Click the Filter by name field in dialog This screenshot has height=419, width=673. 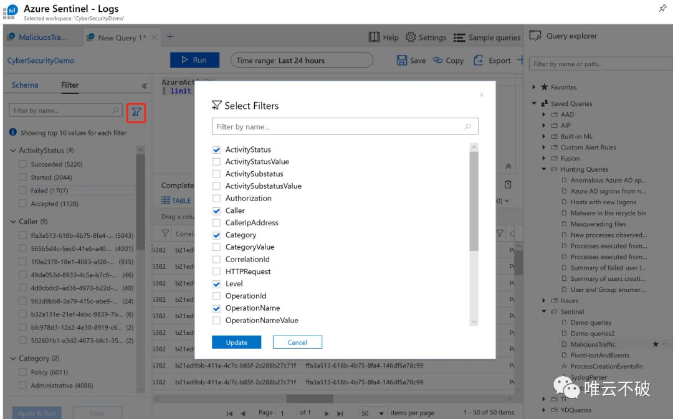(x=345, y=126)
